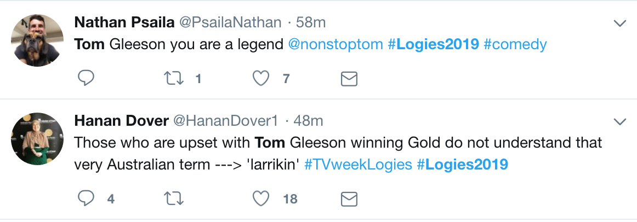
Task: Retweet Hanan Dover's larrikin tweet
Action: tap(174, 198)
